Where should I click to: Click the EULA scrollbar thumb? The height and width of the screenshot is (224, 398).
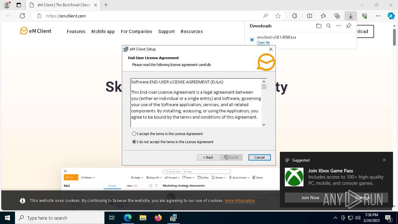click(264, 86)
